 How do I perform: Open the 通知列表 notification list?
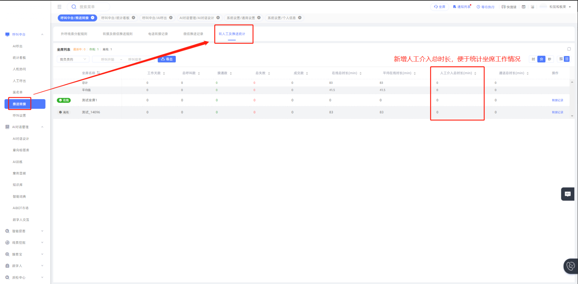(462, 7)
